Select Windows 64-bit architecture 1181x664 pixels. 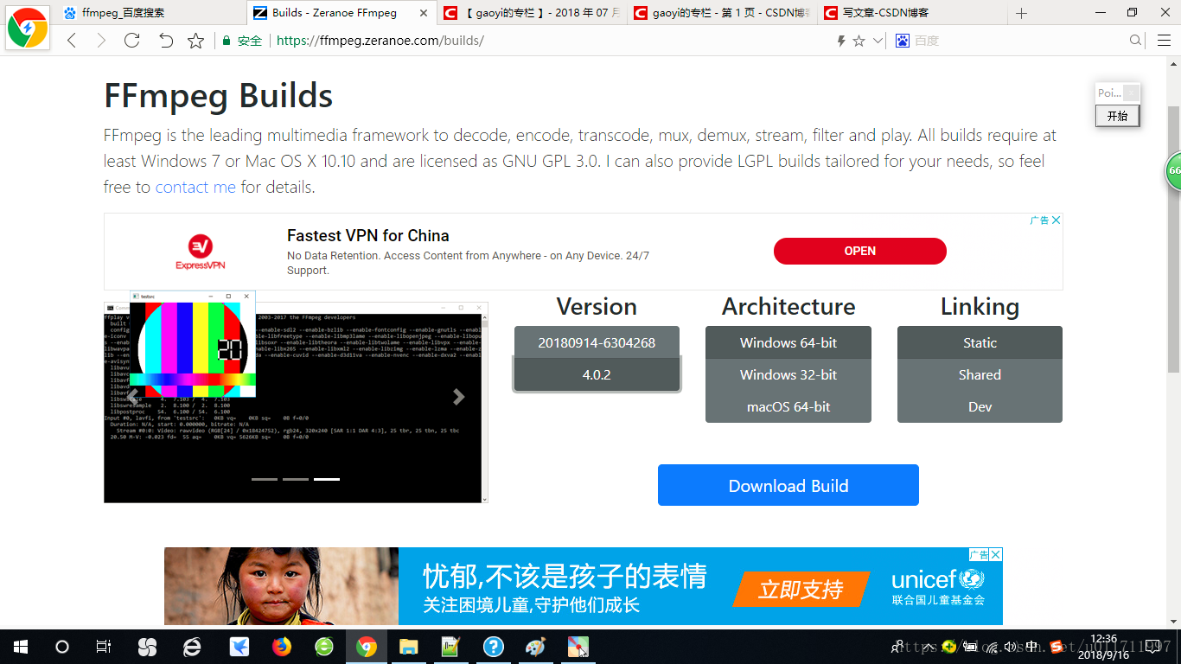pos(788,342)
